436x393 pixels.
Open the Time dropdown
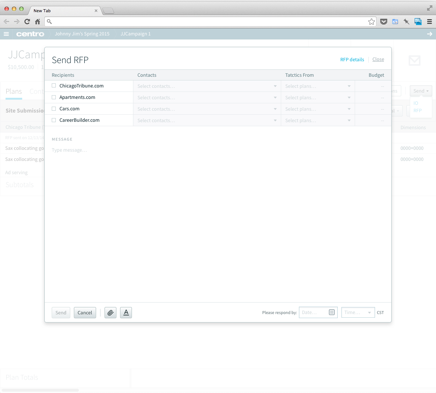[x=358, y=313]
